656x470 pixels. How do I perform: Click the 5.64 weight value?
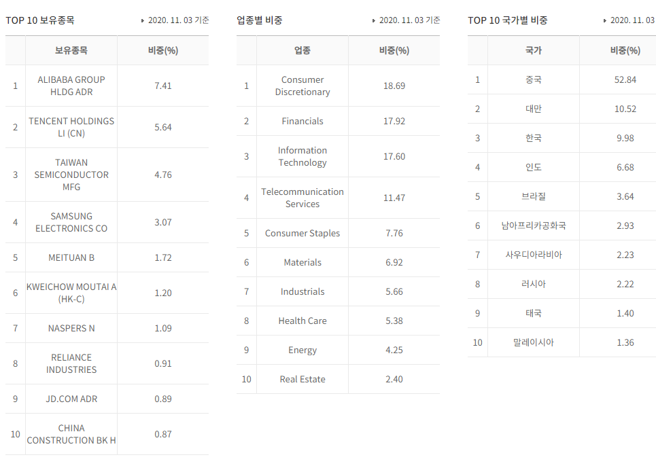163,127
